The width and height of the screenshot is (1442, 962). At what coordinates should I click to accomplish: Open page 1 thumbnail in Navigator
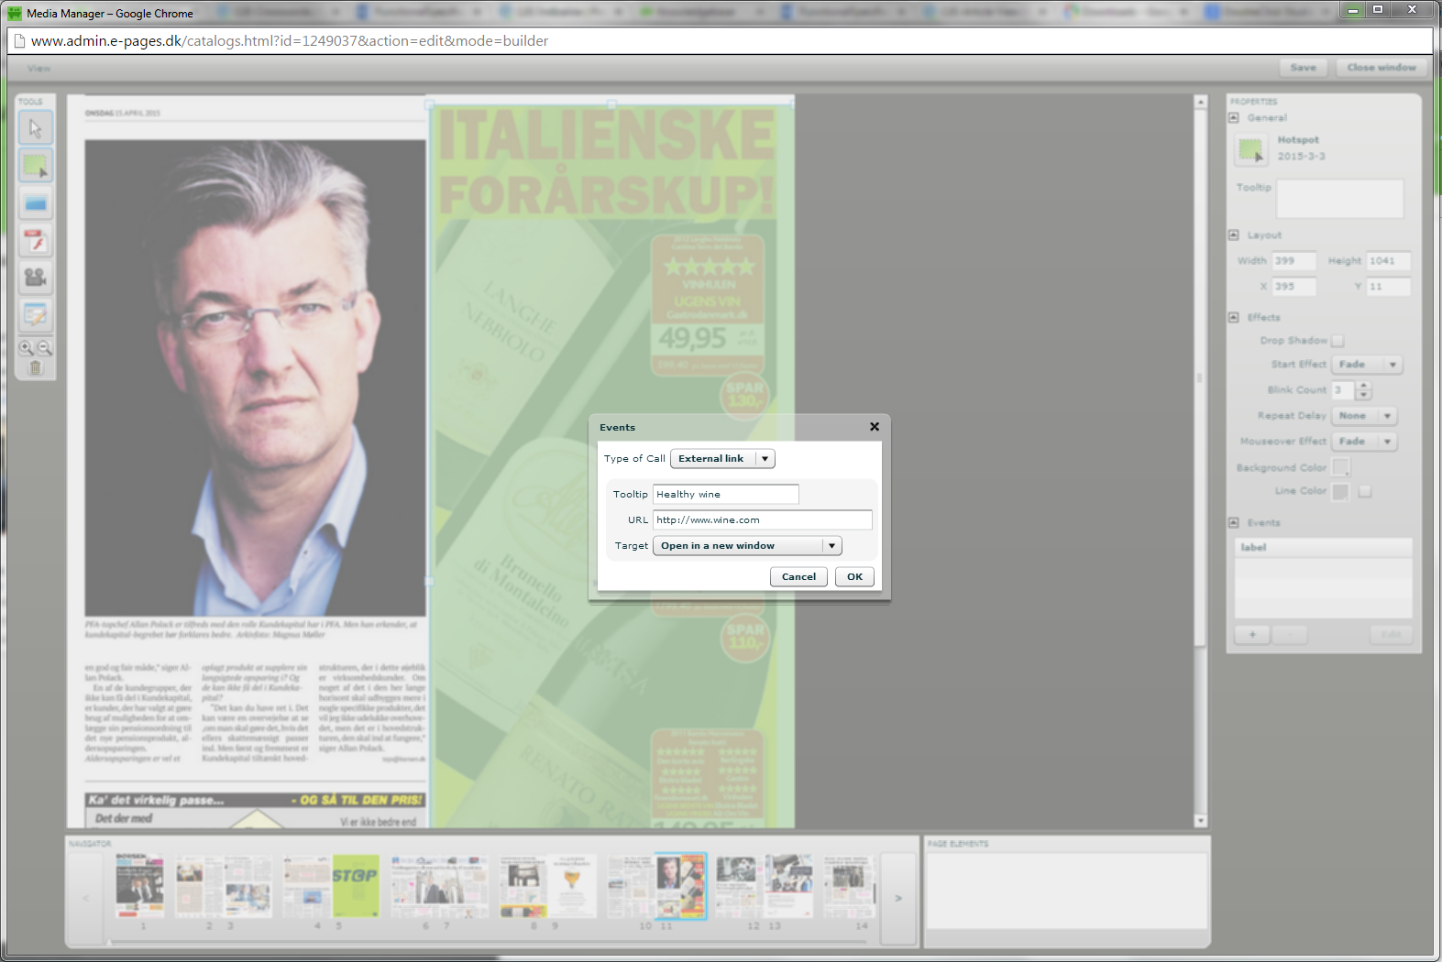(x=140, y=886)
